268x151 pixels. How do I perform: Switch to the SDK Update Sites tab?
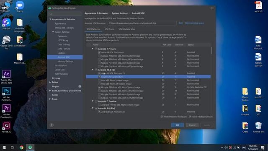(126, 29)
